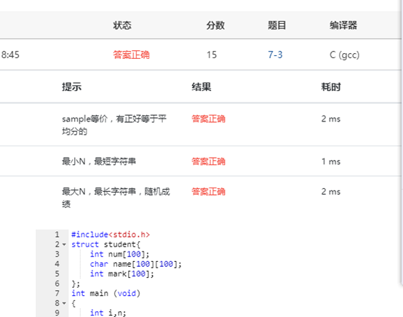Open problem link 7-3

coord(275,55)
